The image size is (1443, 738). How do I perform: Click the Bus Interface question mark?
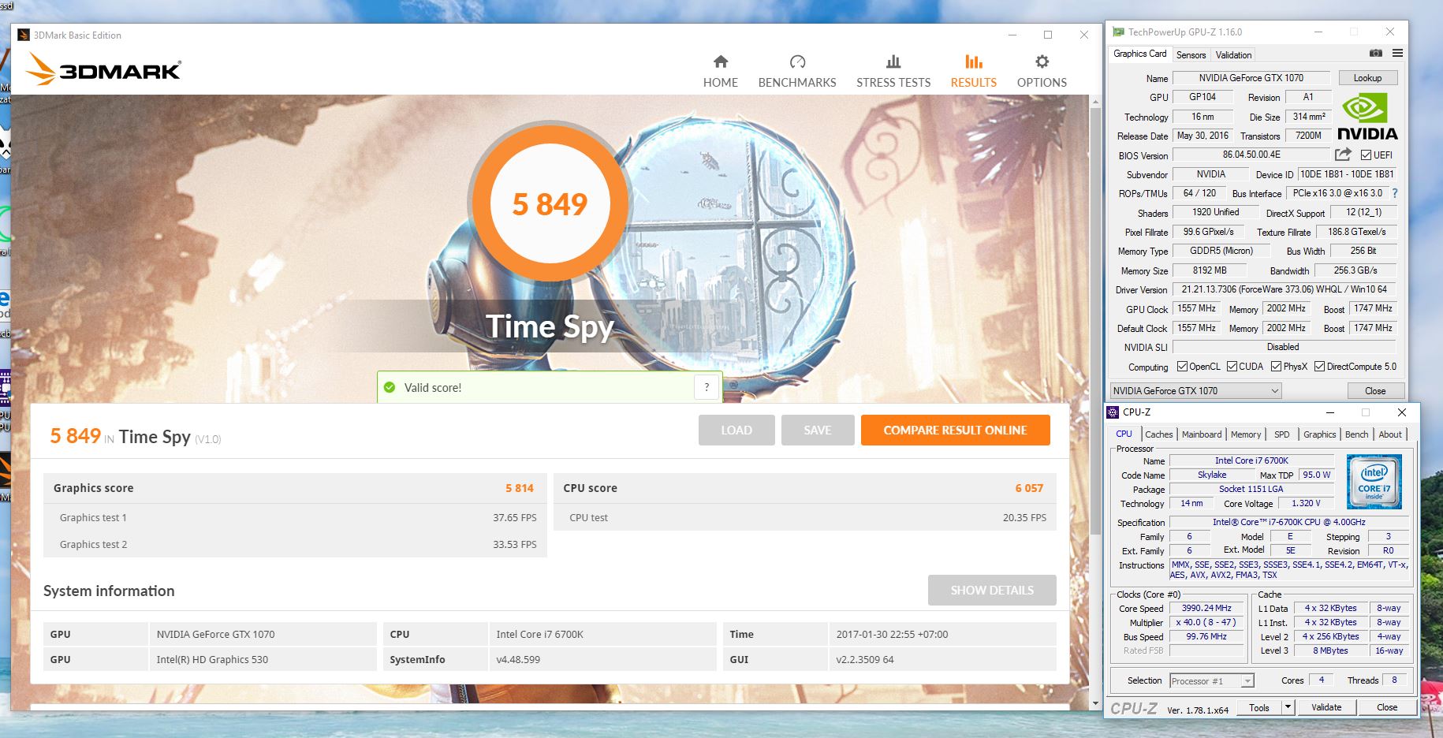(x=1395, y=193)
